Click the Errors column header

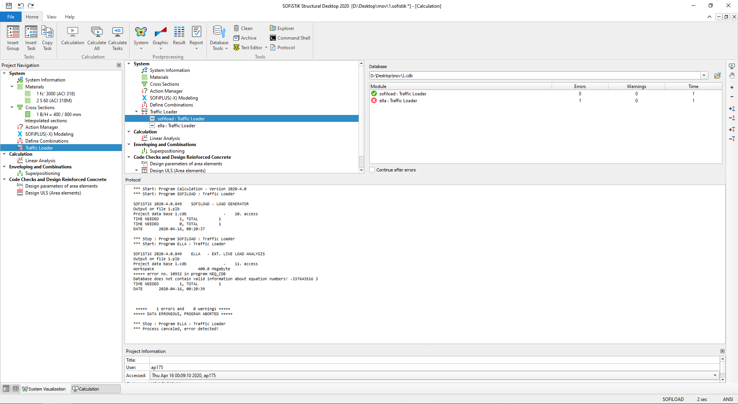pos(580,86)
